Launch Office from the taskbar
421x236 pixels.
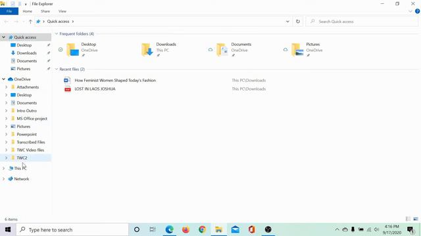(251, 229)
